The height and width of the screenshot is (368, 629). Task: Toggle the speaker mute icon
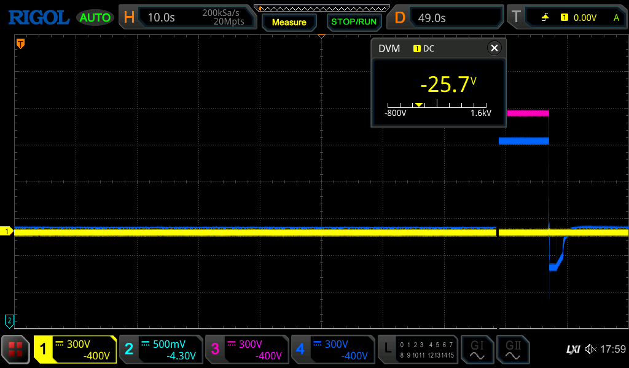pyautogui.click(x=590, y=350)
